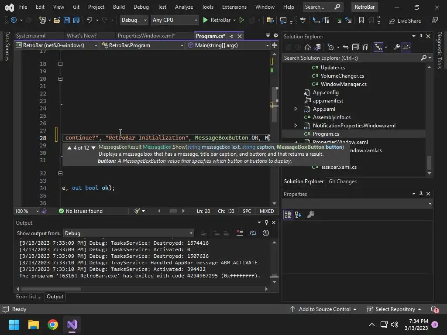Viewport: 447px width, 335px height.
Task: Click the code cleanup broom icon
Action: coord(138,211)
